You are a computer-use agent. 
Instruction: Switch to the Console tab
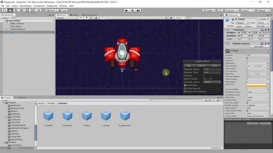pos(20,98)
